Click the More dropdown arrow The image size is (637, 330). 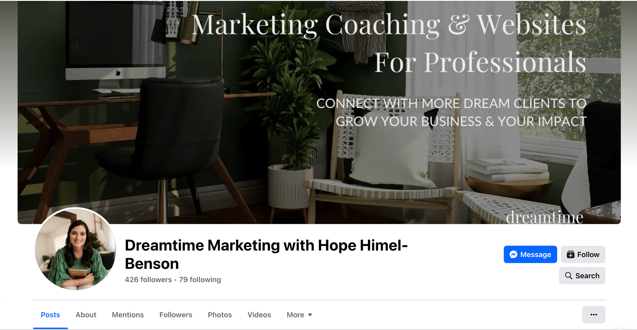[310, 315]
